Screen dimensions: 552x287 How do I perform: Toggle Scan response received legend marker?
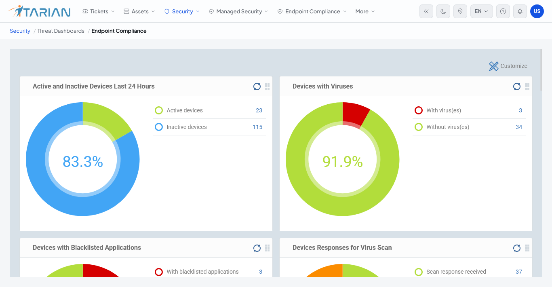[x=419, y=272]
